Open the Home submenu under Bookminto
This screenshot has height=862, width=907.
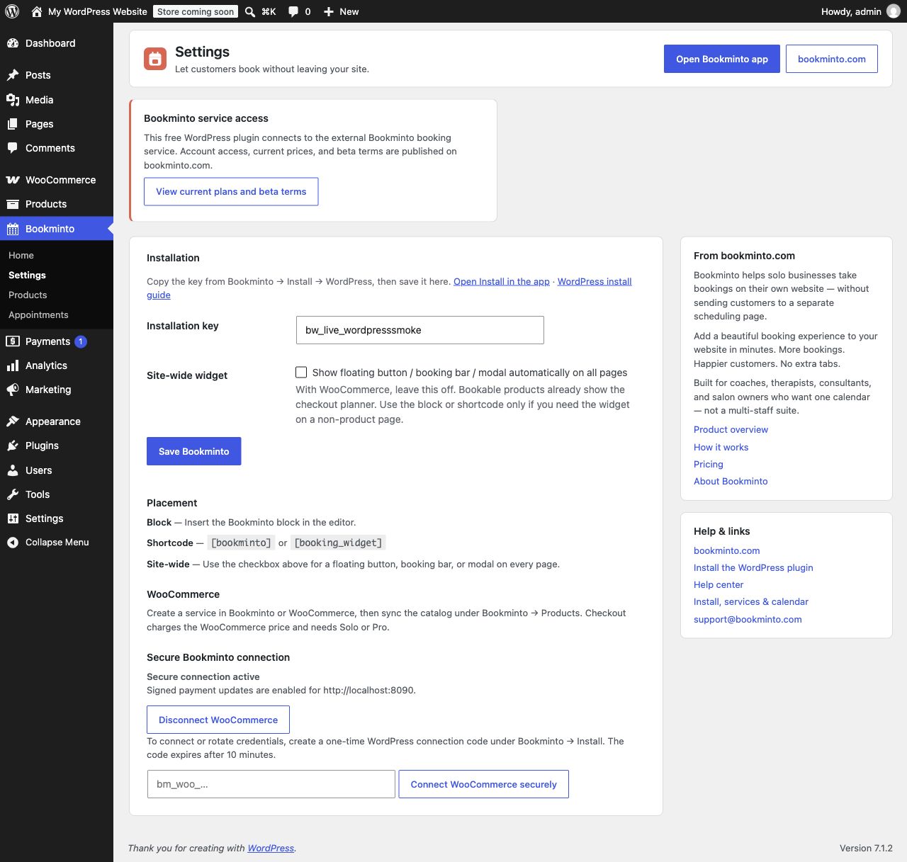pyautogui.click(x=21, y=255)
